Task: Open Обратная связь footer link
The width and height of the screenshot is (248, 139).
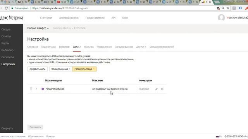Action: pyautogui.click(x=36, y=136)
